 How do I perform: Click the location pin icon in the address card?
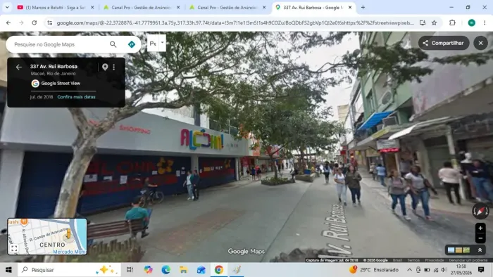[x=105, y=67]
